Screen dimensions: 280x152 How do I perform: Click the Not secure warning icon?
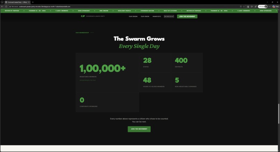pyautogui.click(x=10, y=7)
